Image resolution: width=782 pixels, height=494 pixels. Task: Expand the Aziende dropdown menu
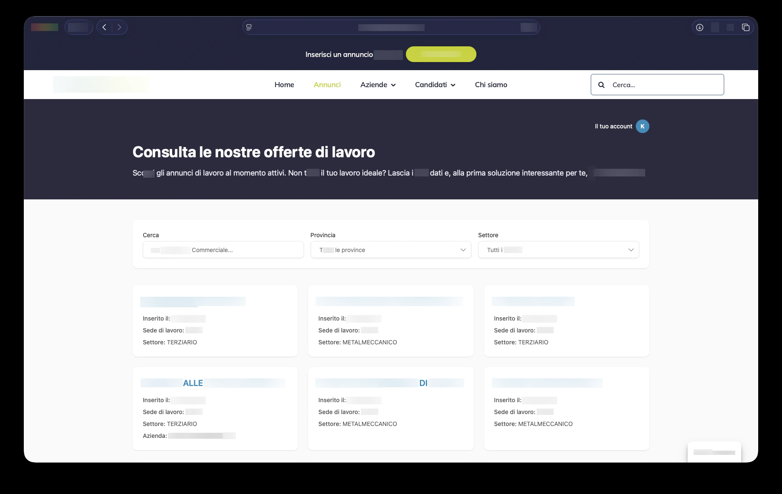click(378, 85)
